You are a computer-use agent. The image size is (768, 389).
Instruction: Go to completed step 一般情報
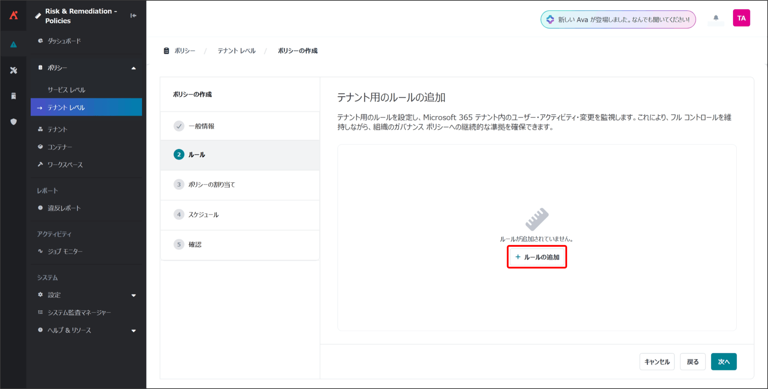(x=201, y=126)
